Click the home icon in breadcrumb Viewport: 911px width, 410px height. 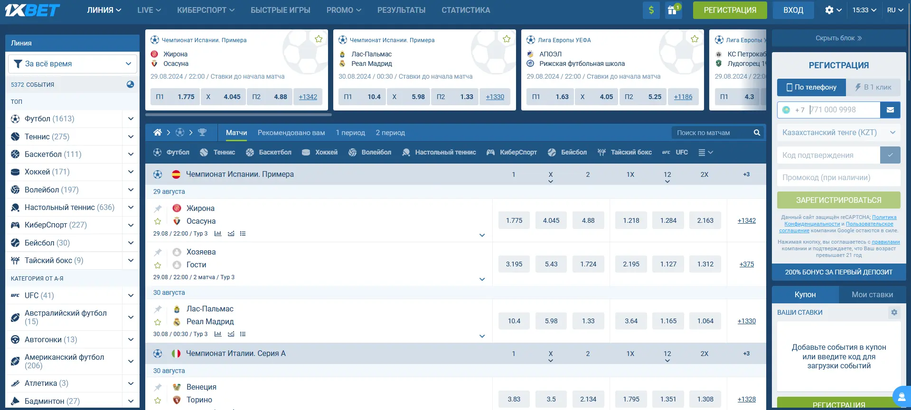[x=158, y=133]
